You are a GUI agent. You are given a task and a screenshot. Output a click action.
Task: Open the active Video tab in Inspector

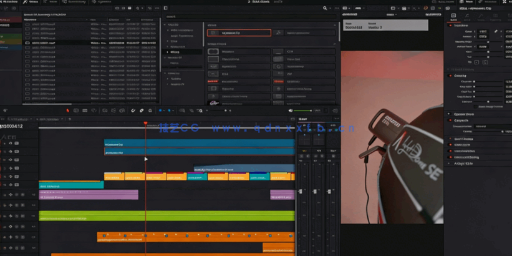[x=453, y=16]
